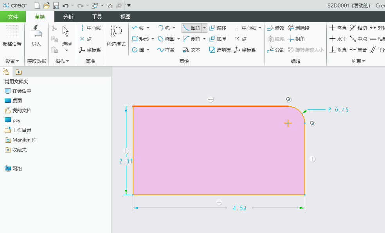Screen dimensions: 385x233
Task: Open My Documents (我的文档) folder
Action: click(18, 111)
